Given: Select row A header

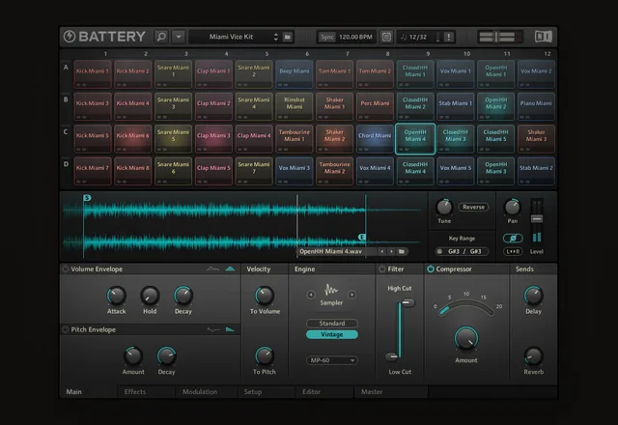Looking at the screenshot, I should (x=66, y=68).
